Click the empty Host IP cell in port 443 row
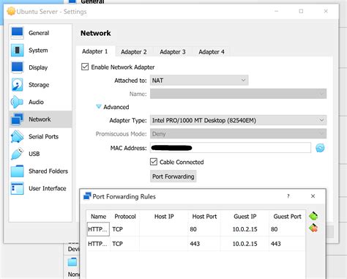Screen dimensions: 347x279 164,244
